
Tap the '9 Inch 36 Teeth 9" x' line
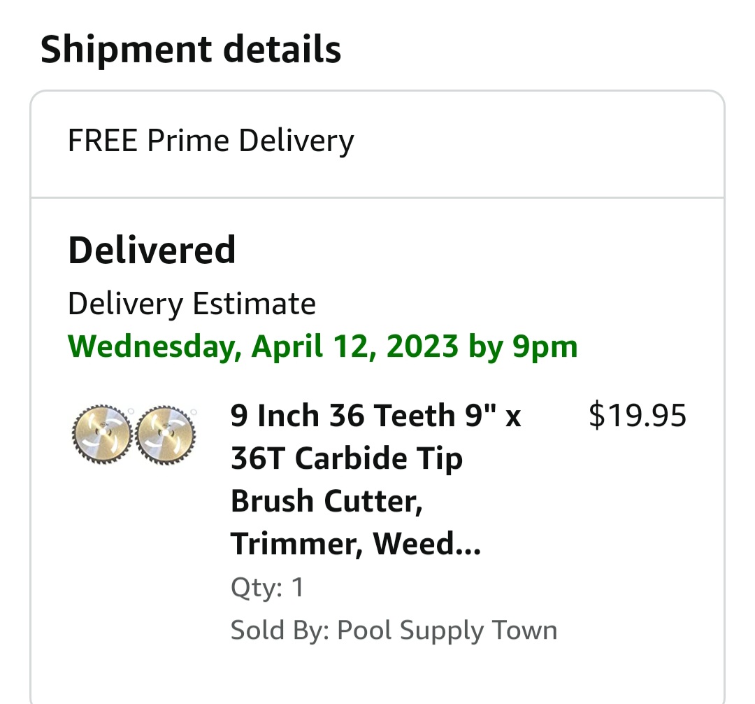pyautogui.click(x=375, y=416)
